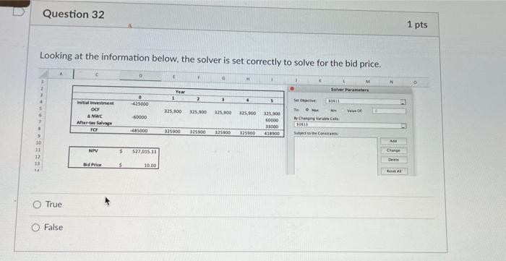506x261 pixels.
Task: Click the Value Of number field
Action: point(390,111)
